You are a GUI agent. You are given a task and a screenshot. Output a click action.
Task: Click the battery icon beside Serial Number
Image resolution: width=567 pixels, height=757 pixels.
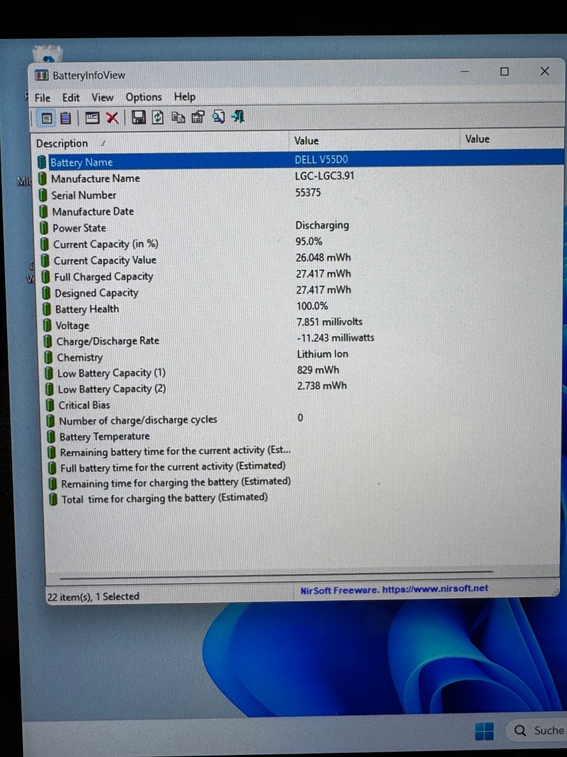coord(43,195)
